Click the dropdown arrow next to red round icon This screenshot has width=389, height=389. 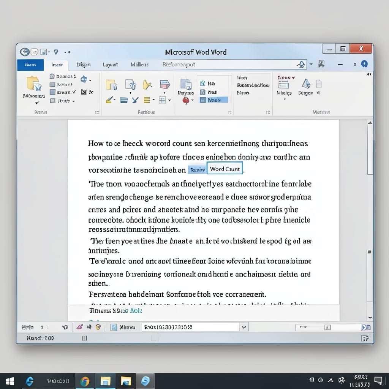point(192,100)
